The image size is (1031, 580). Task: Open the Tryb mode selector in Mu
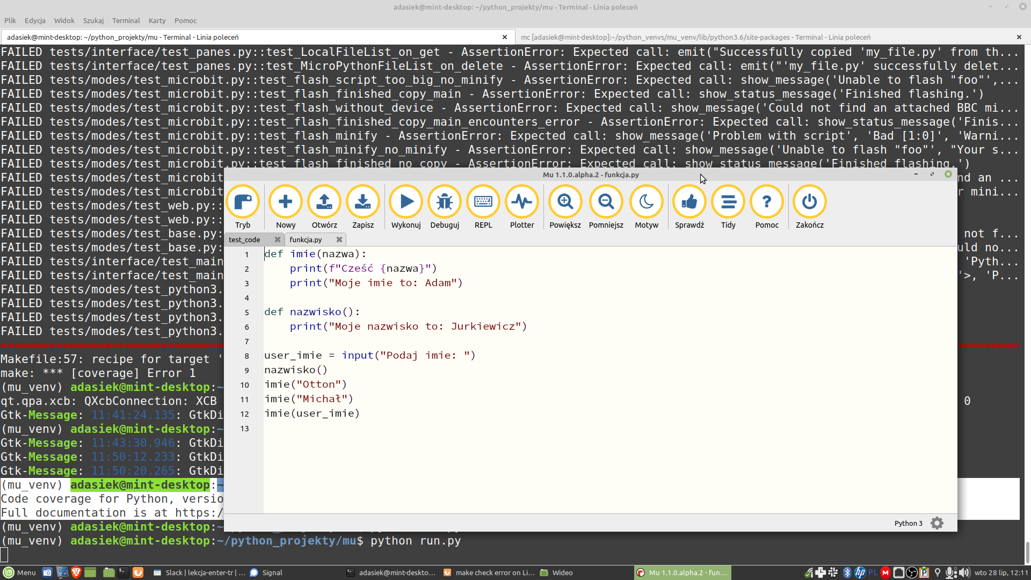click(243, 207)
